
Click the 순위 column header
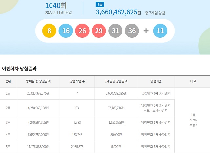8,81
